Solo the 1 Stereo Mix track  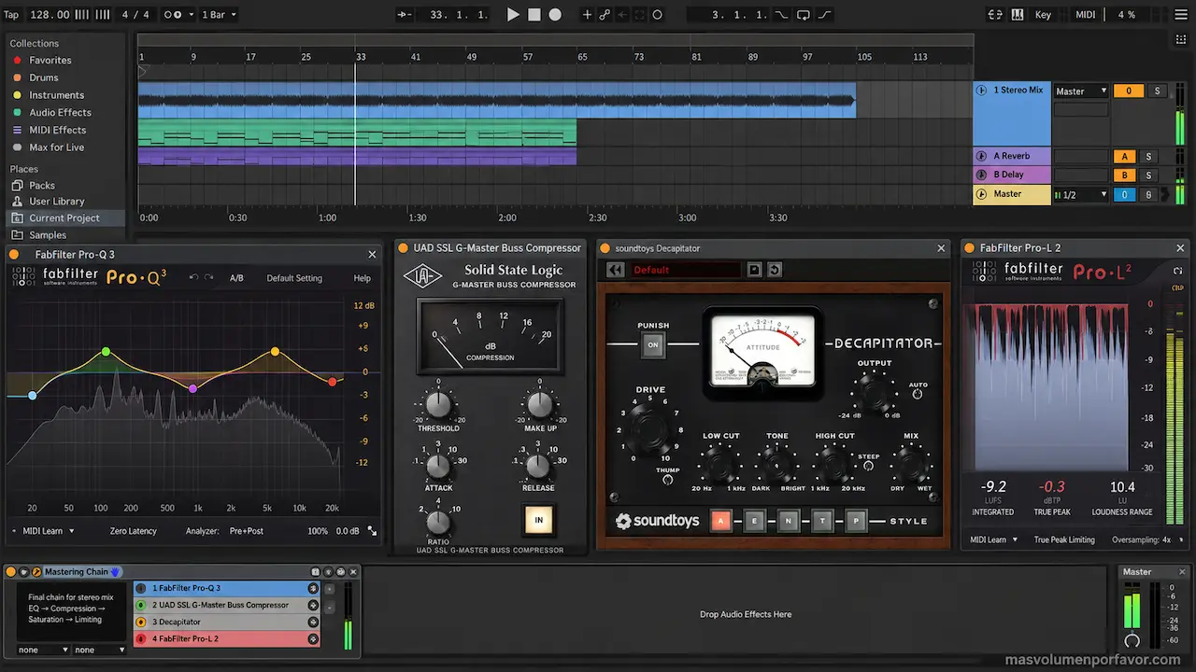1157,91
